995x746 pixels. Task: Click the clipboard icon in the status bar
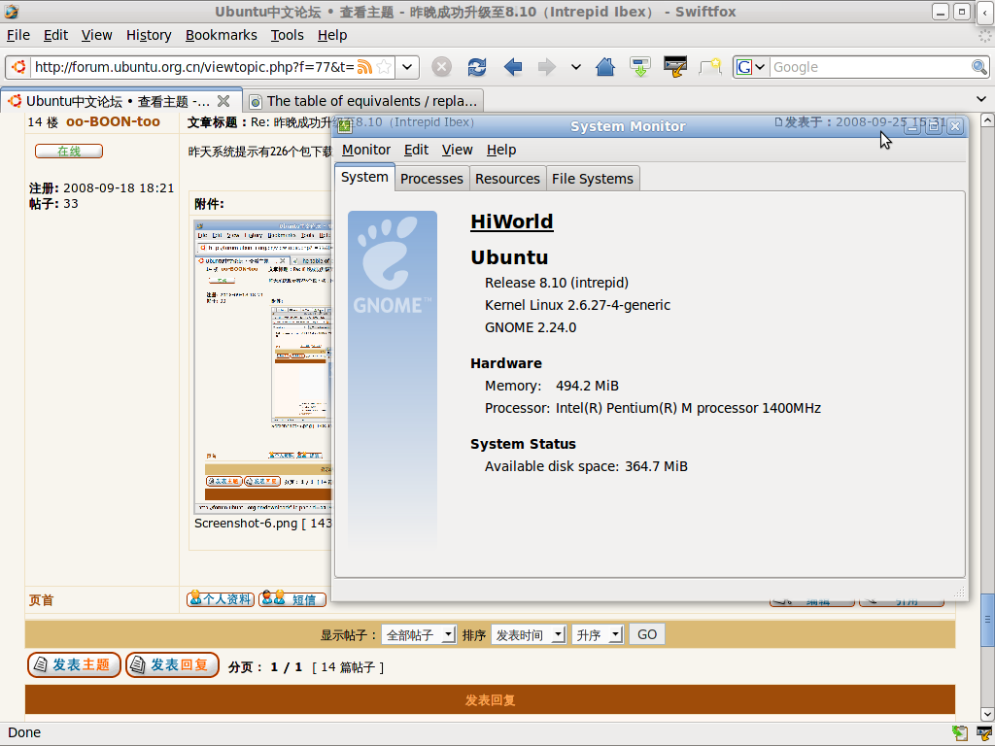click(x=959, y=732)
